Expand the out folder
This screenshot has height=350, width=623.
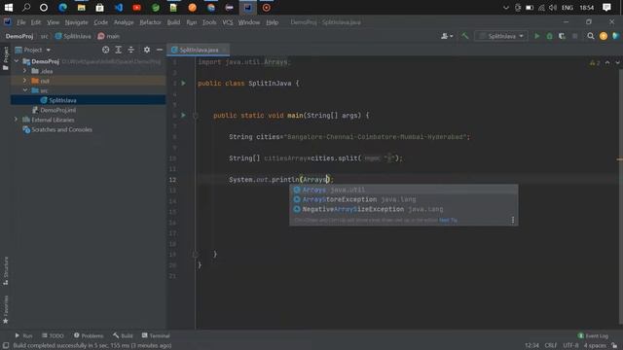24,81
